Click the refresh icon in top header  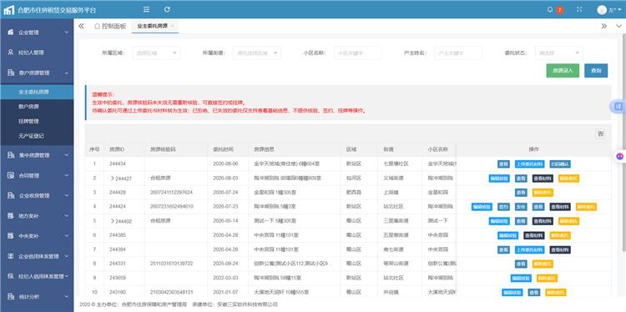click(167, 9)
